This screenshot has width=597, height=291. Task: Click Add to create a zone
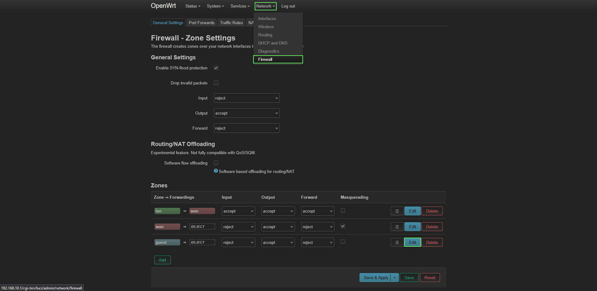162,260
